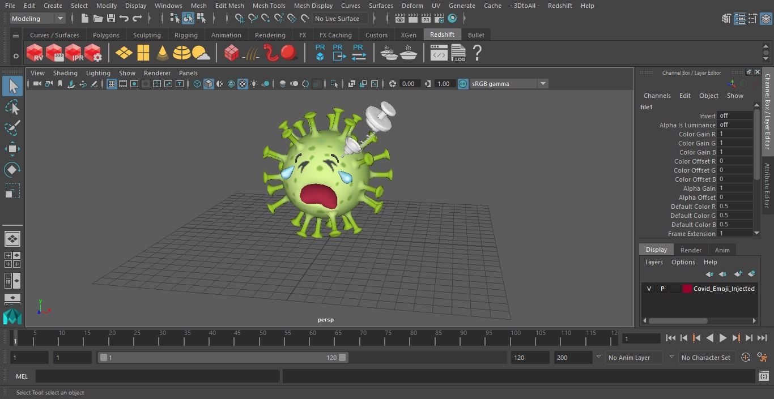The image size is (774, 399).
Task: Switch to the Rigging shelf tab
Action: [186, 35]
